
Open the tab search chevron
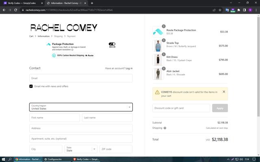[231, 3]
